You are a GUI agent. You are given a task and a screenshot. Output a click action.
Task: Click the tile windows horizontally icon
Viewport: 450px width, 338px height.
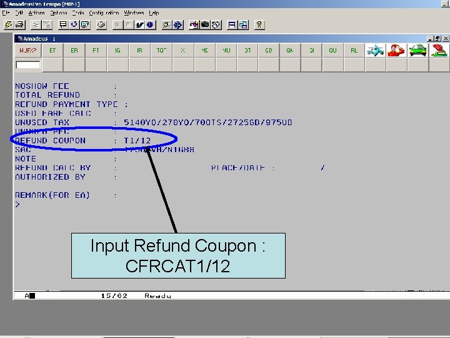[232, 24]
